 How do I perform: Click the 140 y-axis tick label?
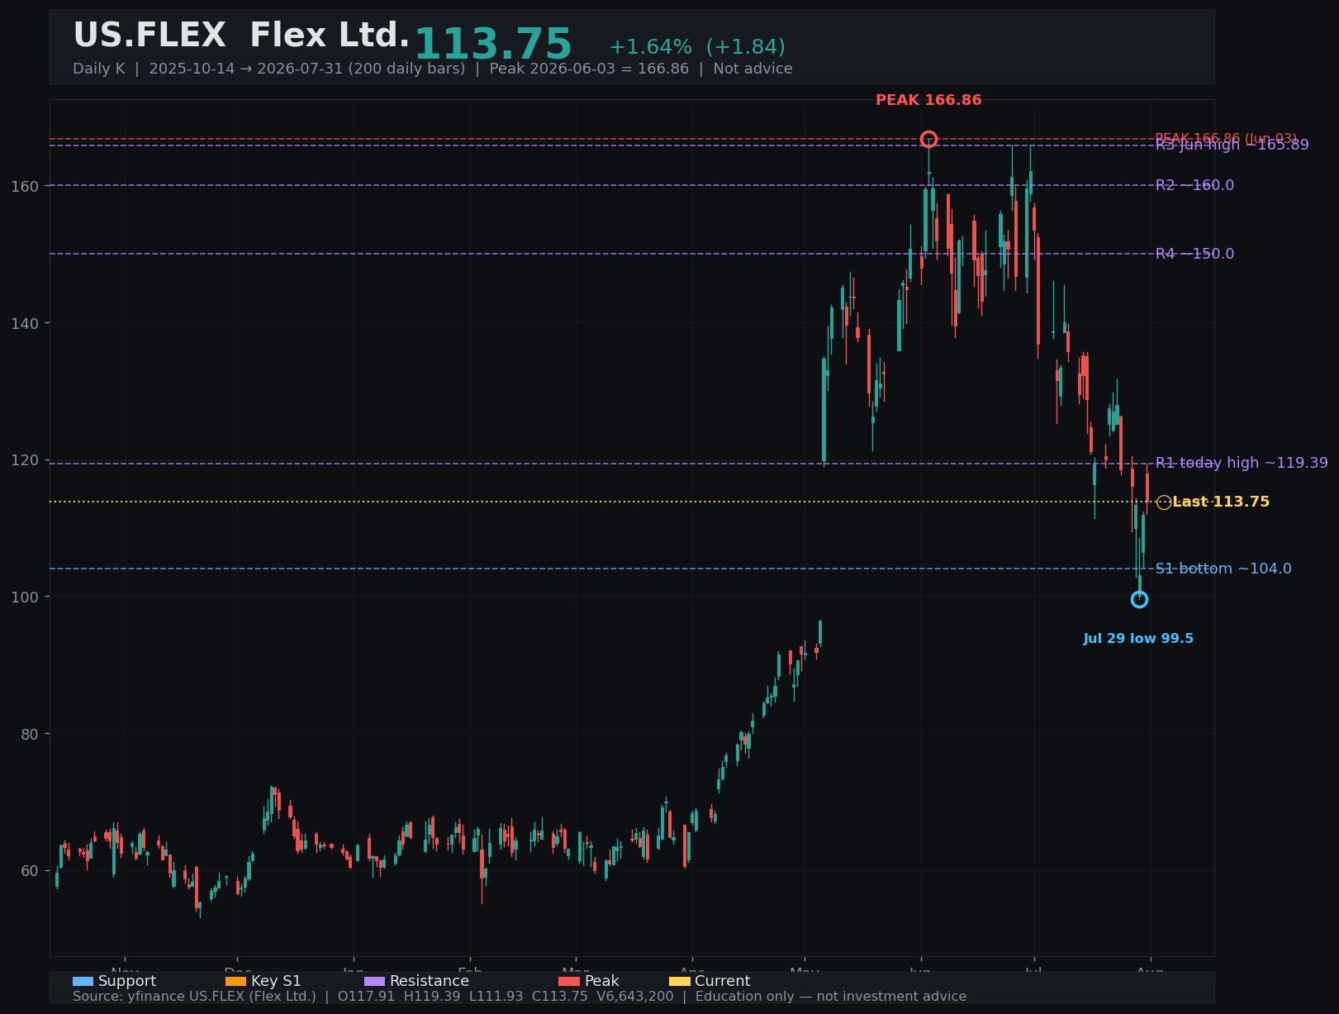coord(24,323)
